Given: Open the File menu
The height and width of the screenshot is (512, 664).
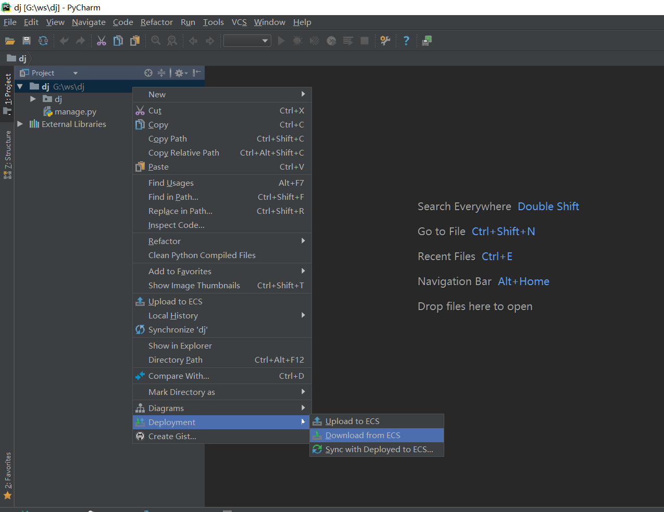Looking at the screenshot, I should [10, 22].
